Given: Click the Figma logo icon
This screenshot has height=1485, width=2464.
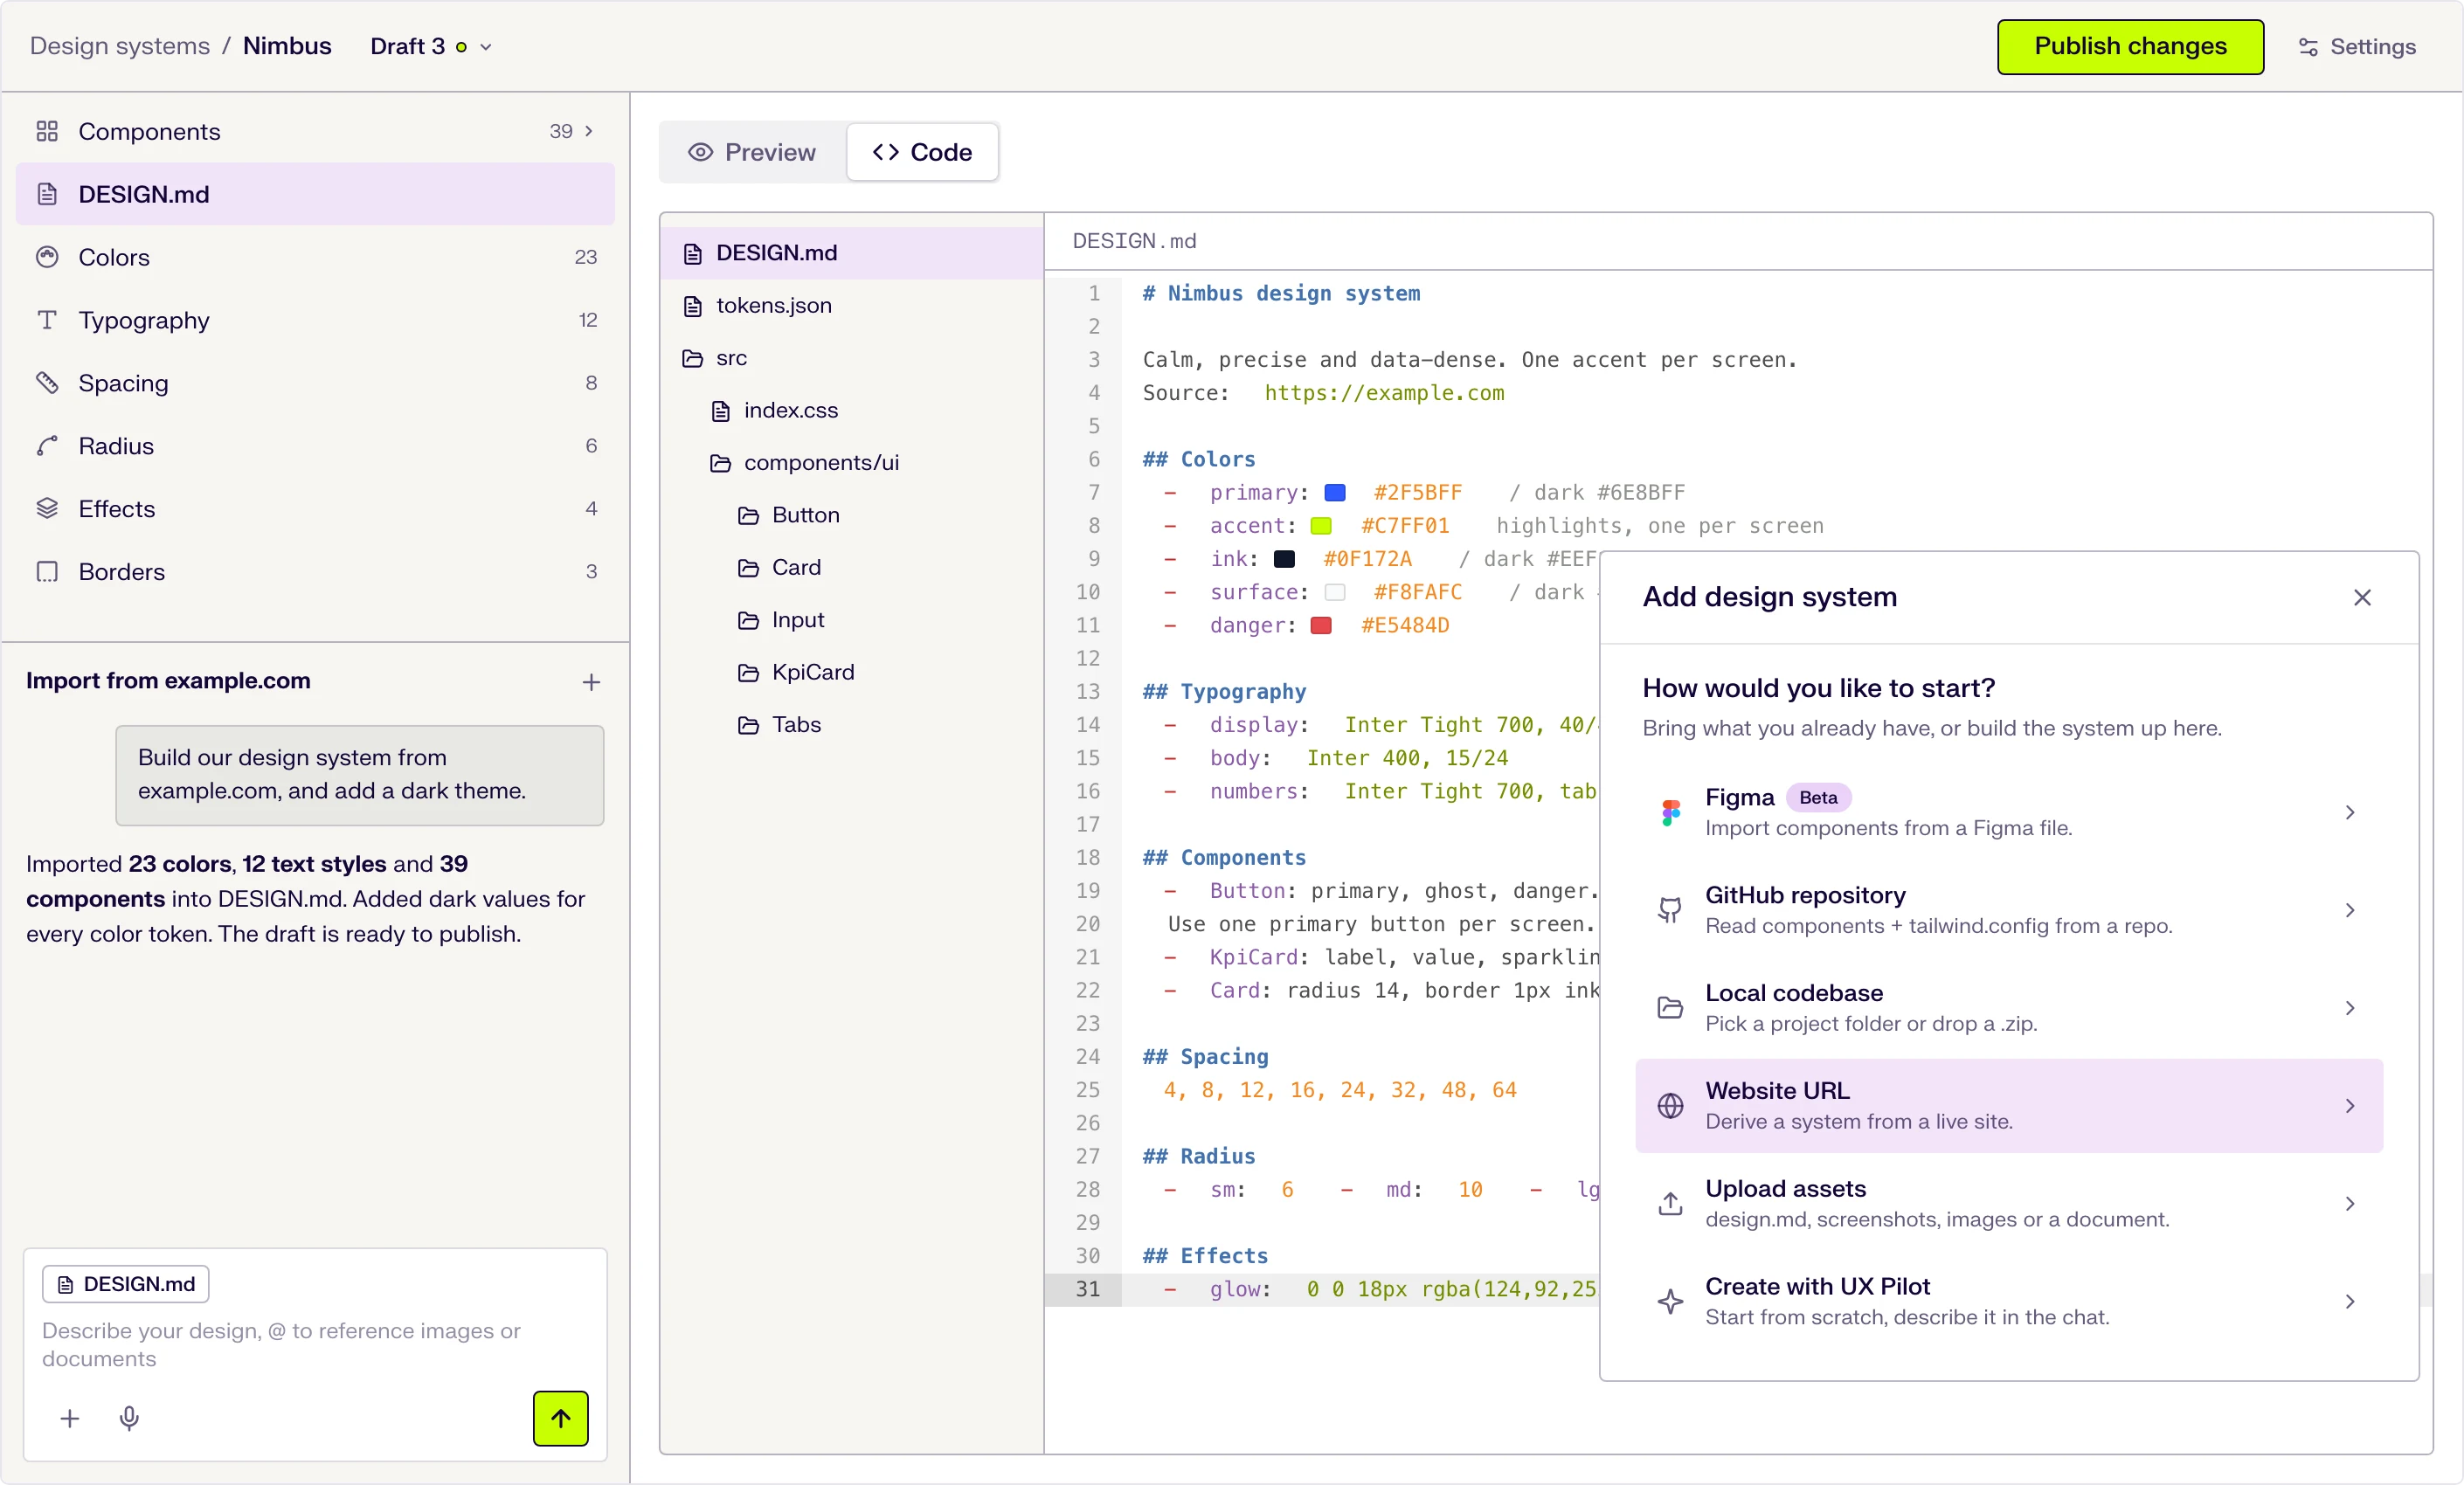Looking at the screenshot, I should (x=1671, y=812).
